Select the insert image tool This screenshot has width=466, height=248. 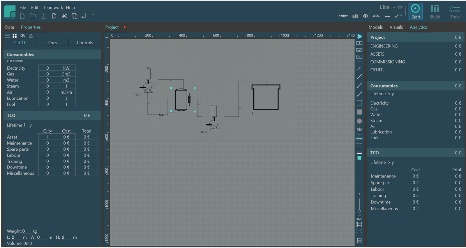pos(359,50)
